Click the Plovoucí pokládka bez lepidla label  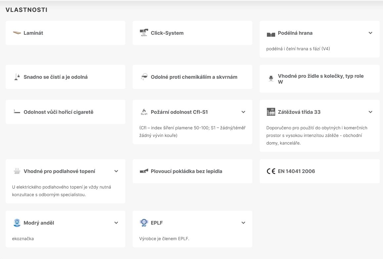[186, 171]
